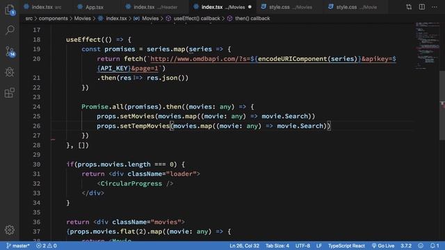
Task: Select the then() callback breadcrumb
Action: pos(249,19)
